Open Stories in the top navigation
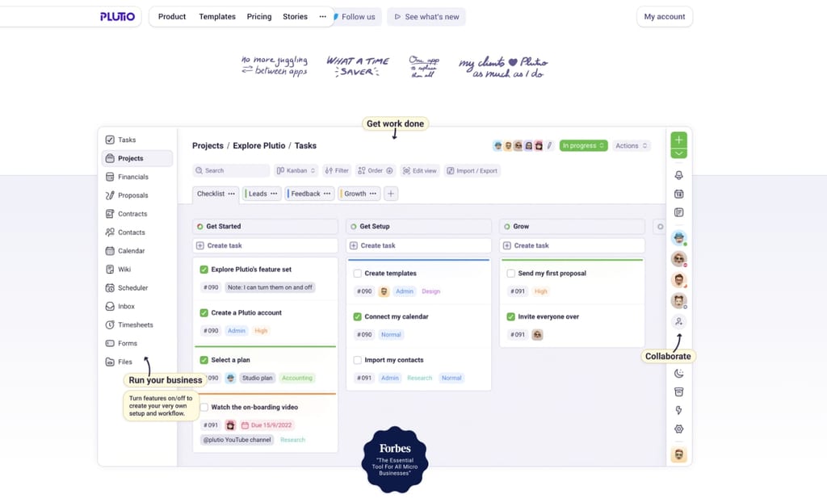The height and width of the screenshot is (498, 827). tap(295, 17)
